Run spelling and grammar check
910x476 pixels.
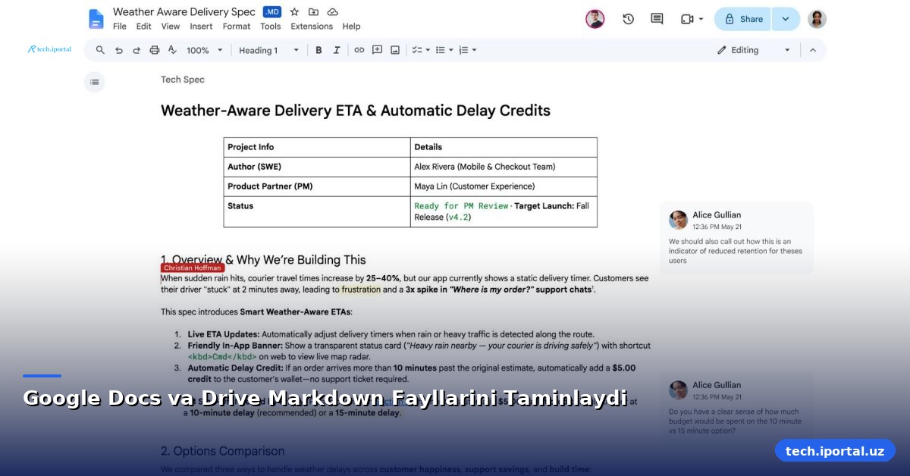(x=172, y=50)
